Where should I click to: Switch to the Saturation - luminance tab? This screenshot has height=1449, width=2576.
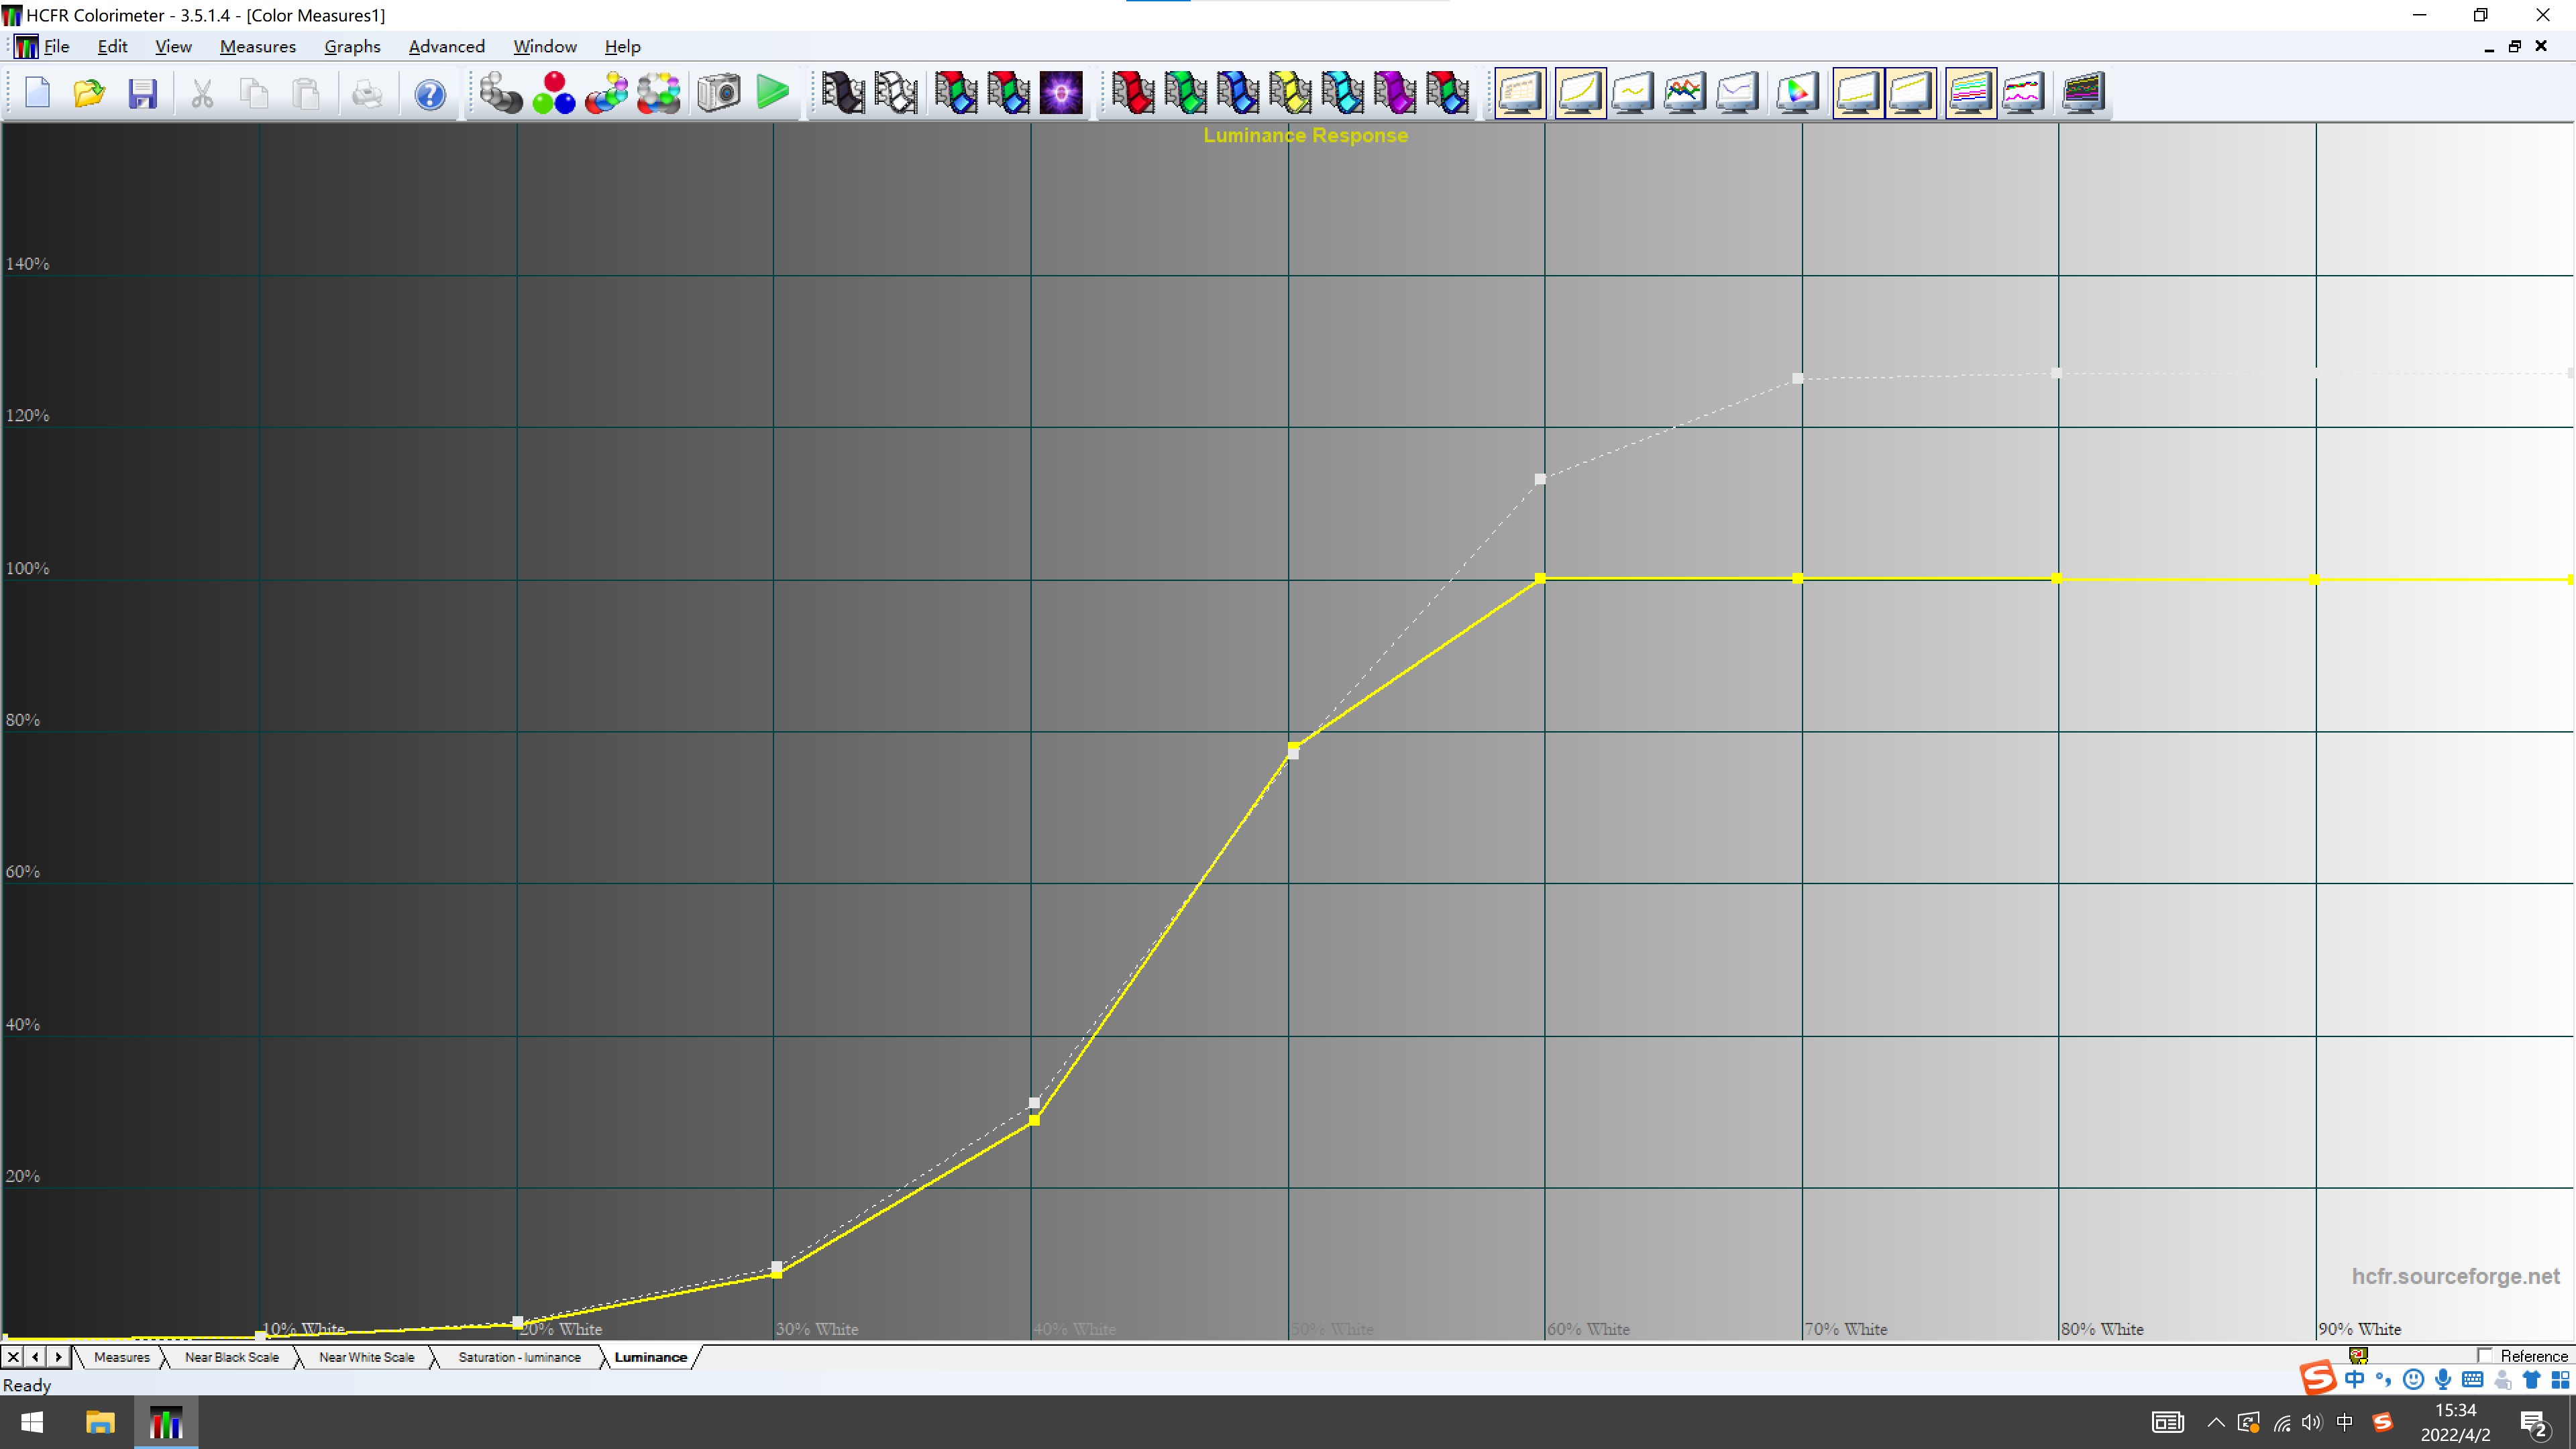pos(519,1357)
